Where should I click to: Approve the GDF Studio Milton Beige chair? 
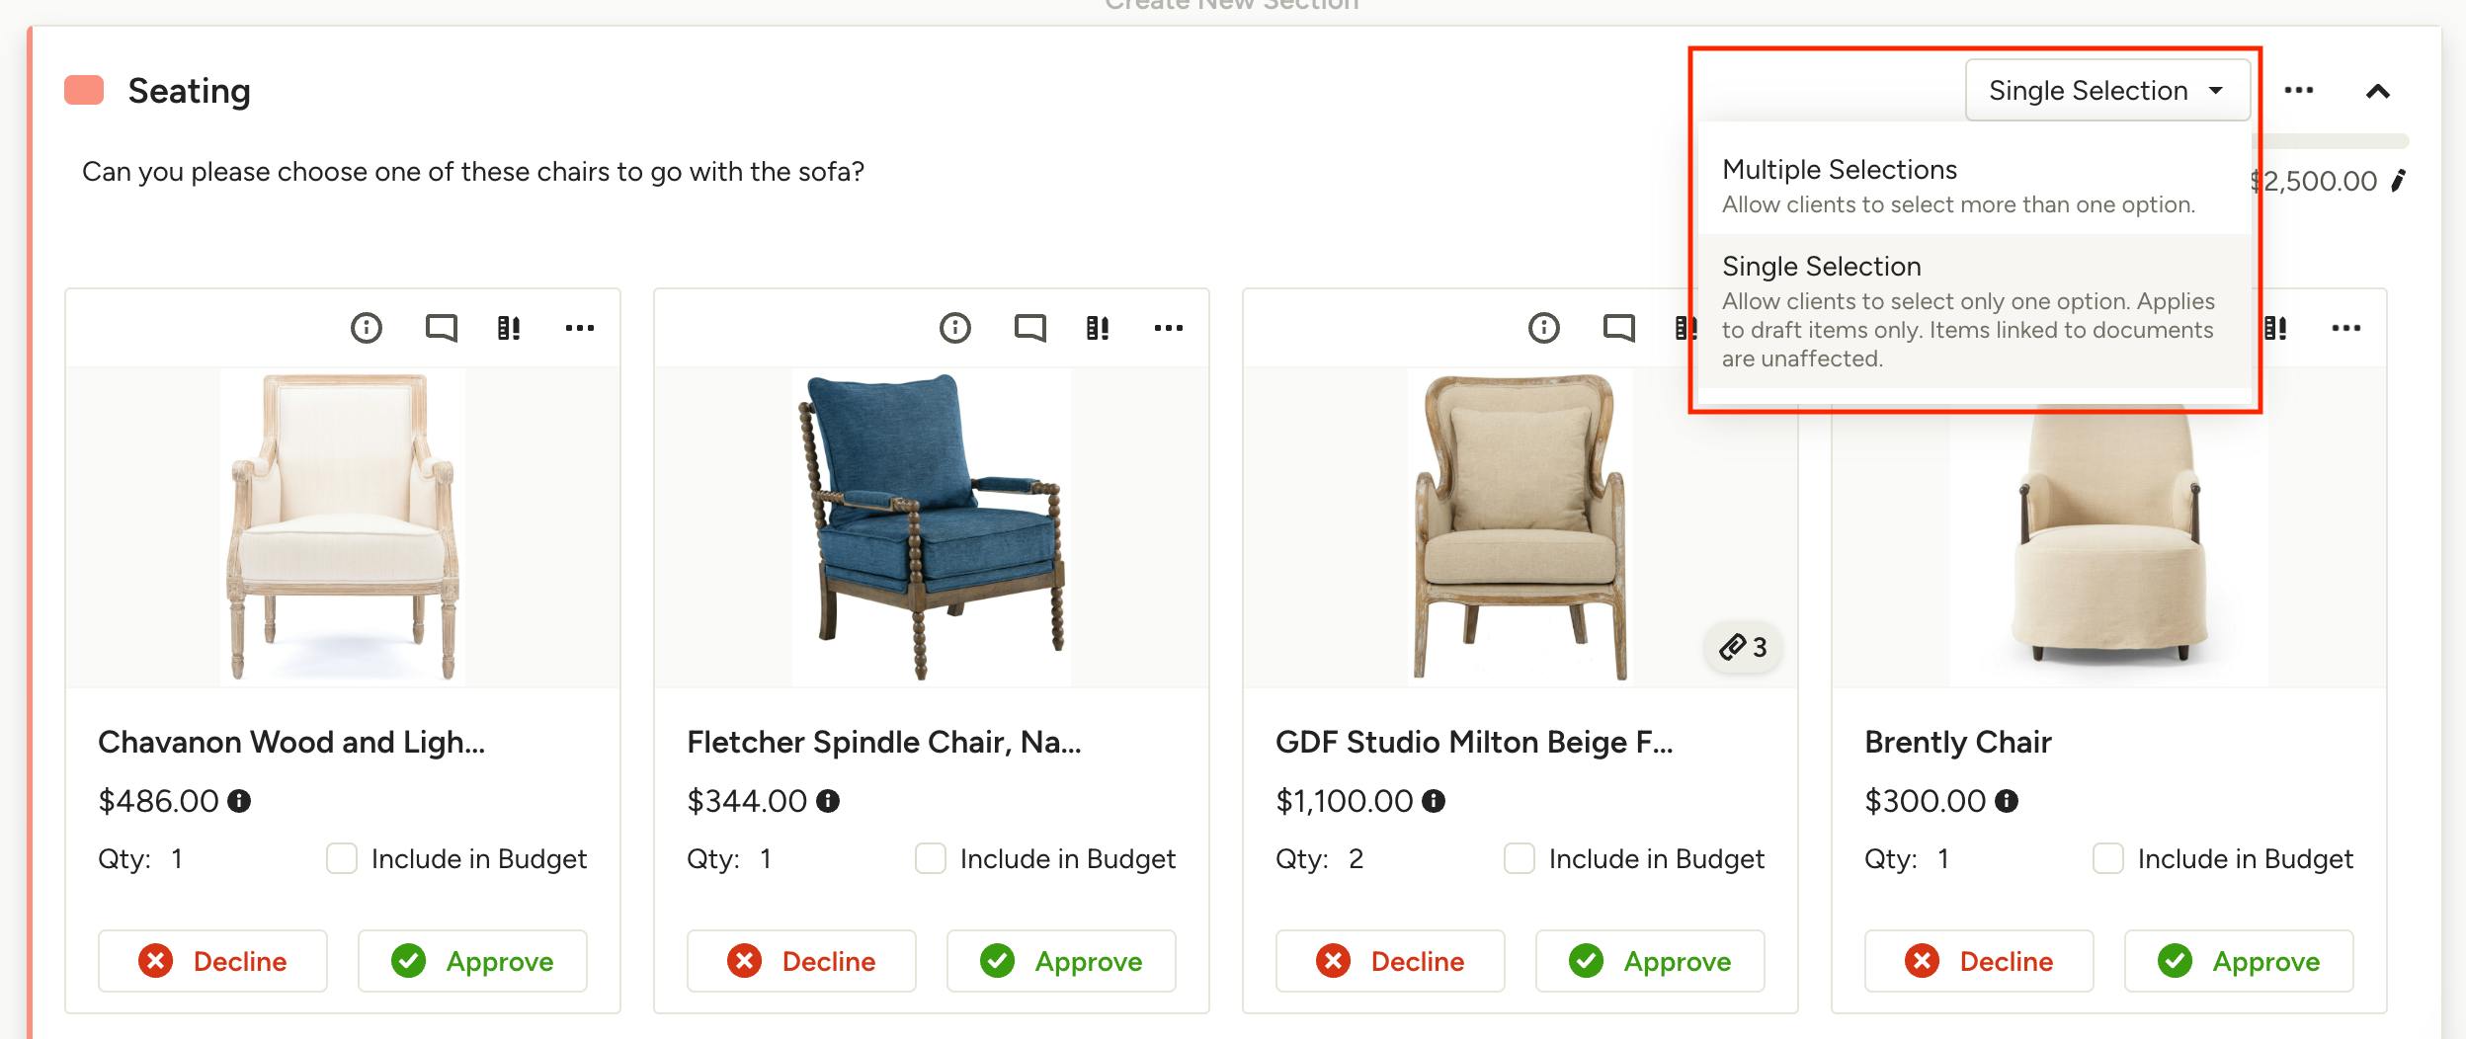[x=1650, y=961]
